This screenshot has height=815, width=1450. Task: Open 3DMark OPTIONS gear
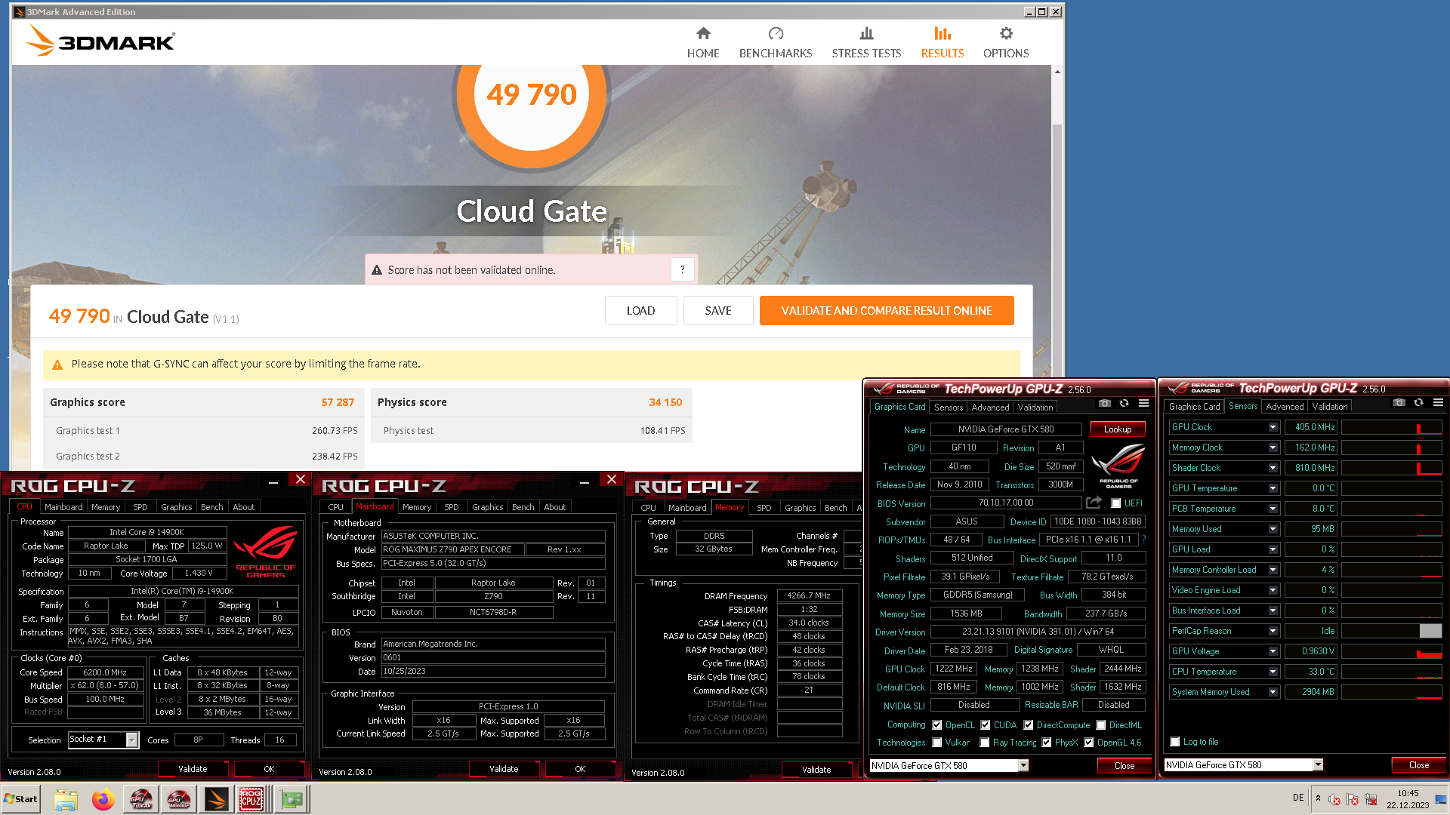1006,43
